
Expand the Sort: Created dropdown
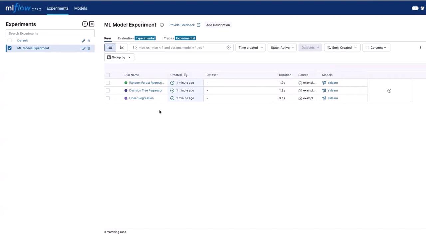click(x=342, y=48)
